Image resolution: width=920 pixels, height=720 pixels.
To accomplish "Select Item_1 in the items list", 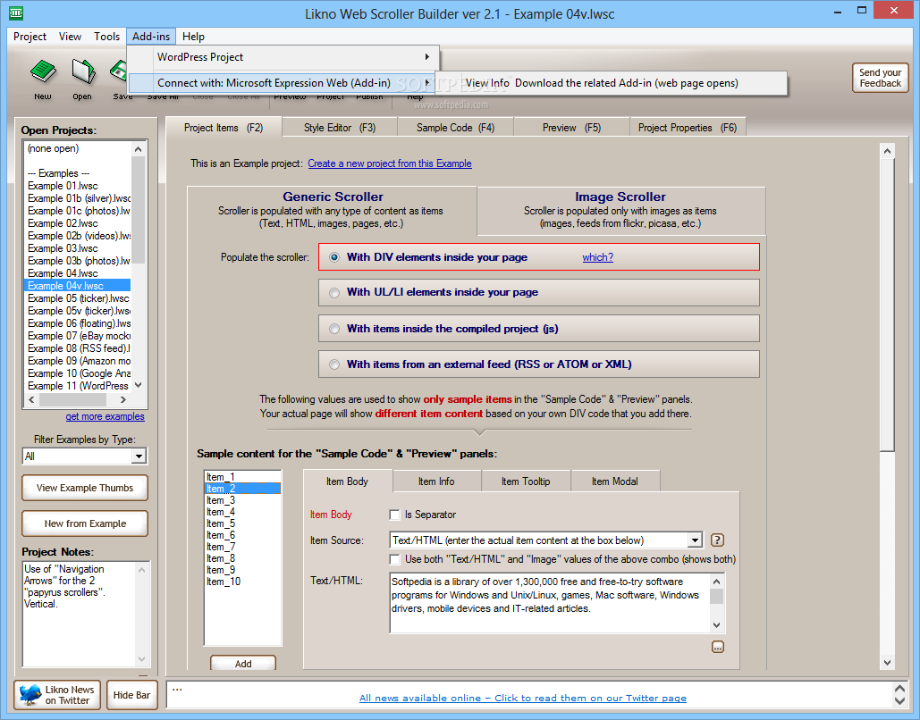I will 242,477.
